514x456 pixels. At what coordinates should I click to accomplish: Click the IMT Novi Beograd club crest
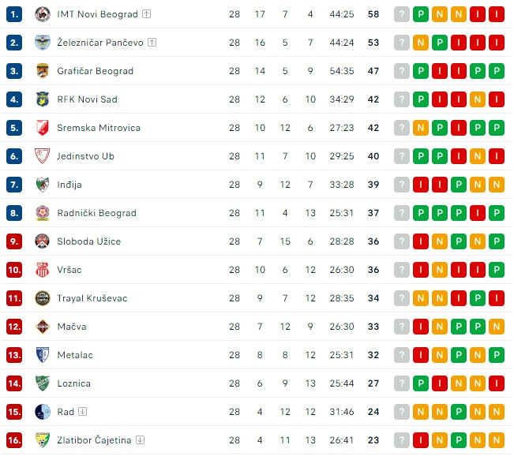pyautogui.click(x=43, y=14)
